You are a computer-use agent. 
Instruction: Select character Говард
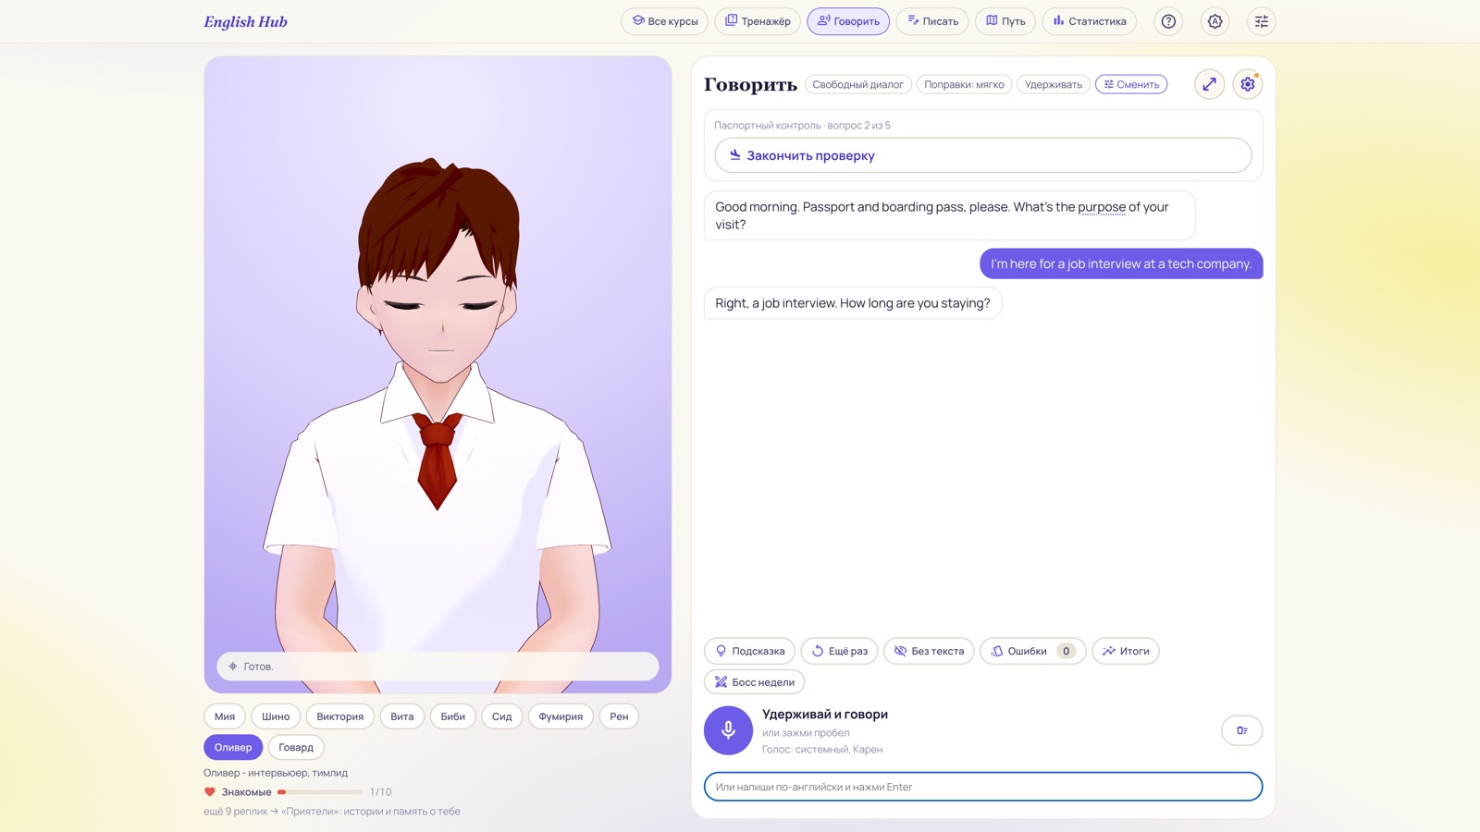tap(296, 747)
